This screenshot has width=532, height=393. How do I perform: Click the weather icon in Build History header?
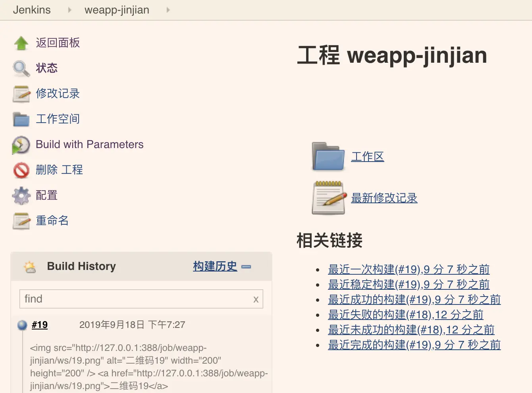pos(30,267)
